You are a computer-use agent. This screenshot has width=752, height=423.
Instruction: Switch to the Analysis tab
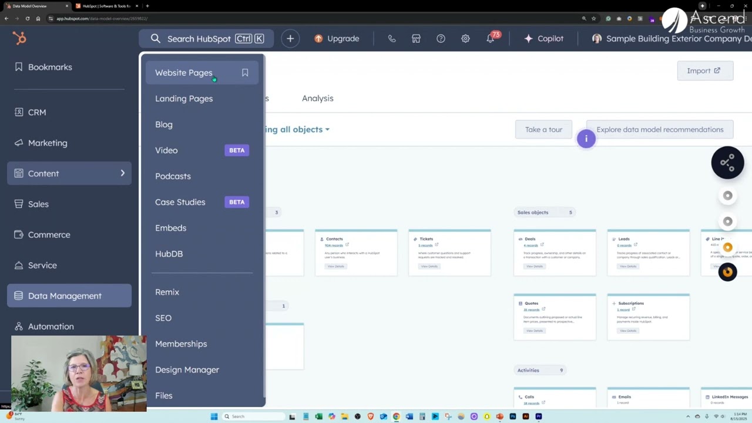point(318,98)
